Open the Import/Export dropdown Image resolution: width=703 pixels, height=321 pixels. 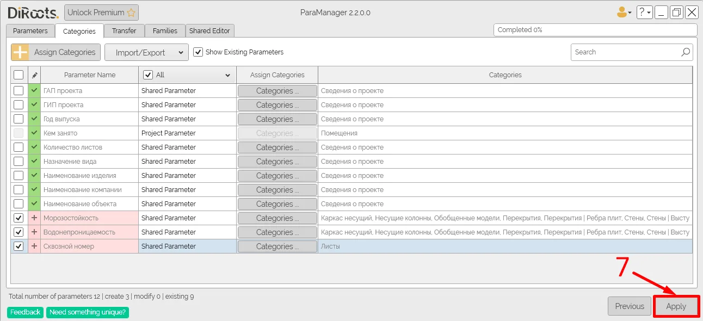pos(146,52)
